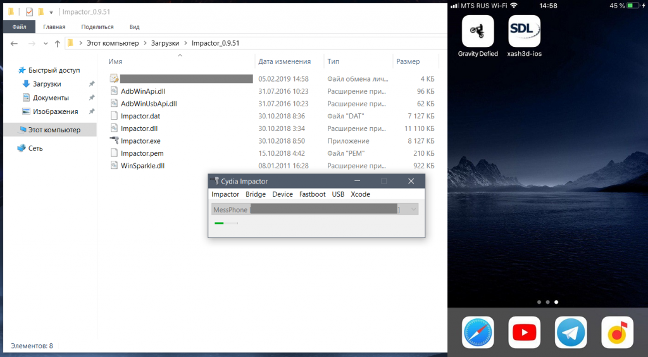Launch the xash3d-ios app

pyautogui.click(x=524, y=32)
